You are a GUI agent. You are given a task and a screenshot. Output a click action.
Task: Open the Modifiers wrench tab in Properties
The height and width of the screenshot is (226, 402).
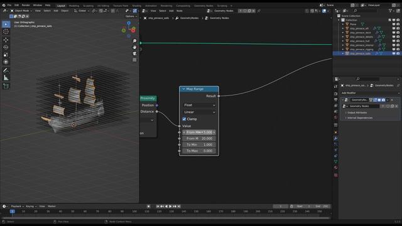336,138
